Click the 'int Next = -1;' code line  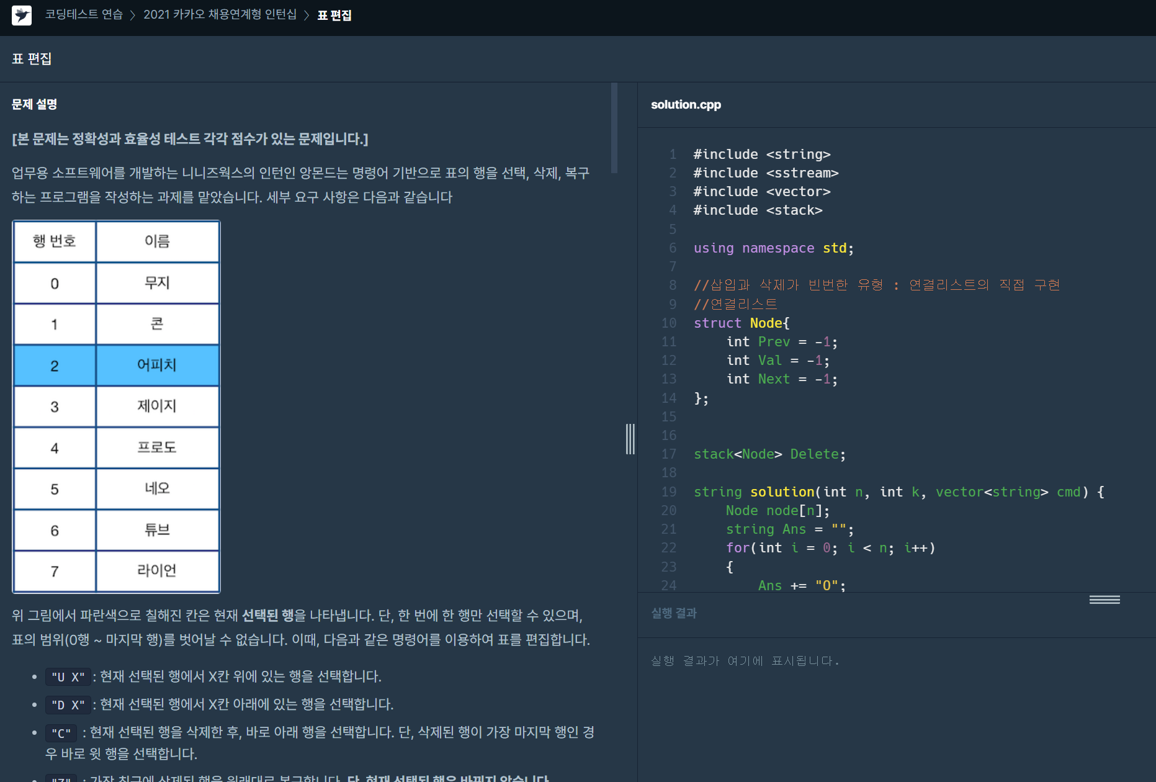(x=782, y=379)
